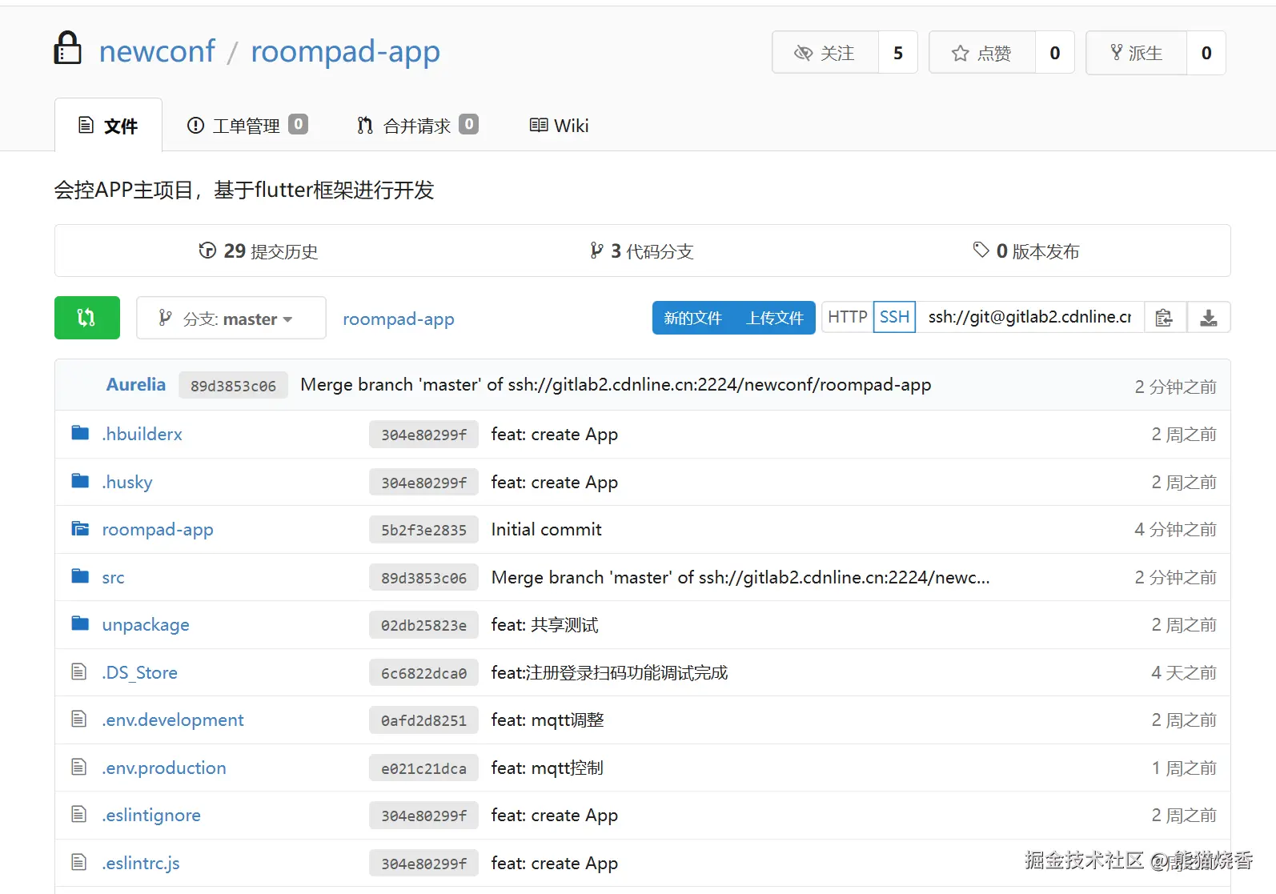Click the 'Initial commit' message
The height and width of the screenshot is (894, 1276).
tap(547, 529)
